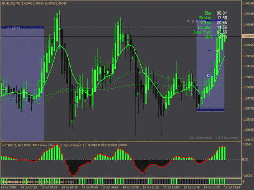Click the 'Period: 3, Signal Period: 1' text
The width and height of the screenshot is (254, 190).
tap(67, 145)
